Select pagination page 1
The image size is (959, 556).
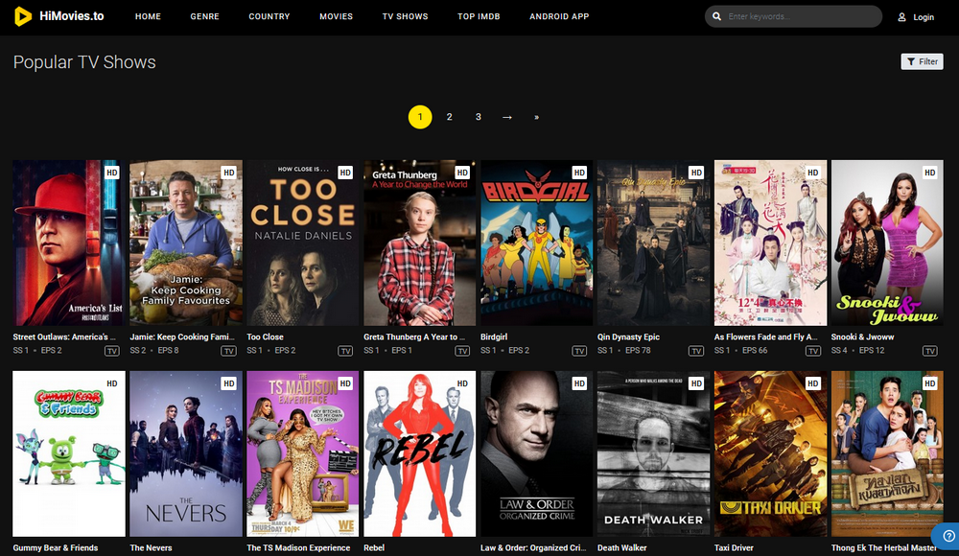click(x=420, y=117)
